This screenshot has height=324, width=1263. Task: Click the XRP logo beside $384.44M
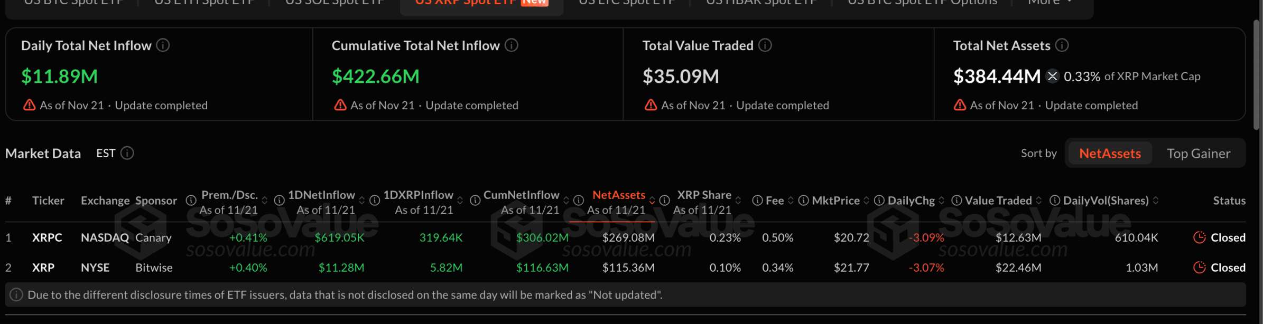1052,77
